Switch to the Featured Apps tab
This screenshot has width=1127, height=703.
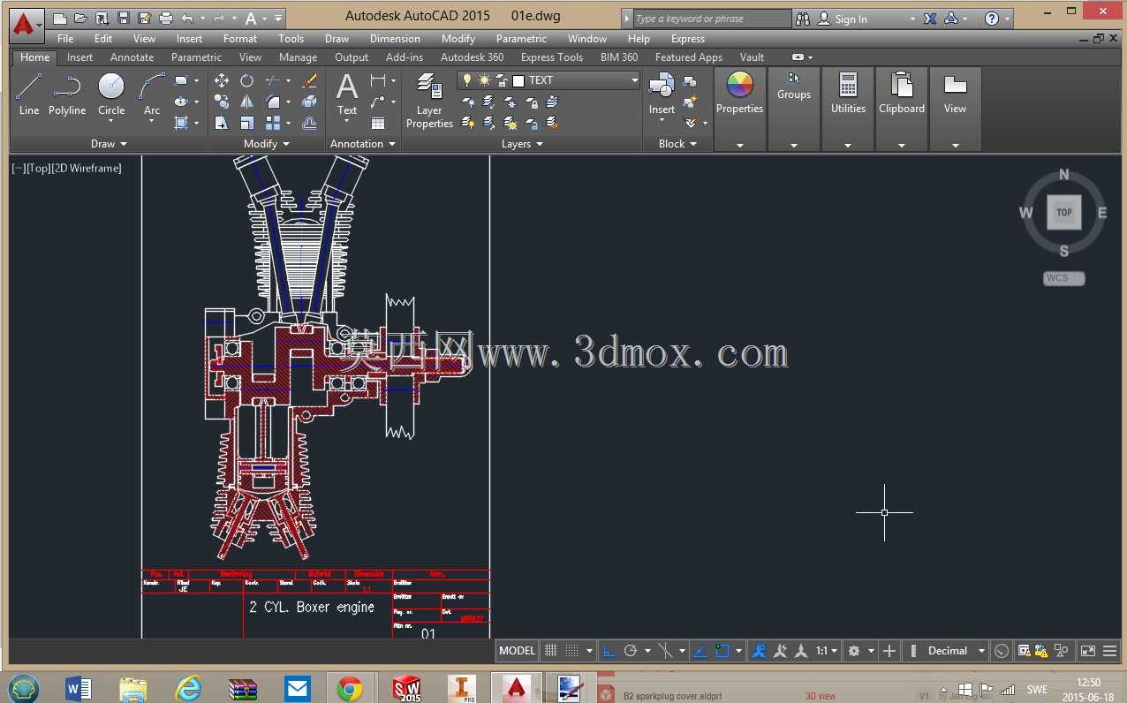click(689, 57)
